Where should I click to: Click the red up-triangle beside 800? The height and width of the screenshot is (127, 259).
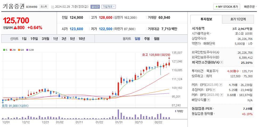pos(15,28)
